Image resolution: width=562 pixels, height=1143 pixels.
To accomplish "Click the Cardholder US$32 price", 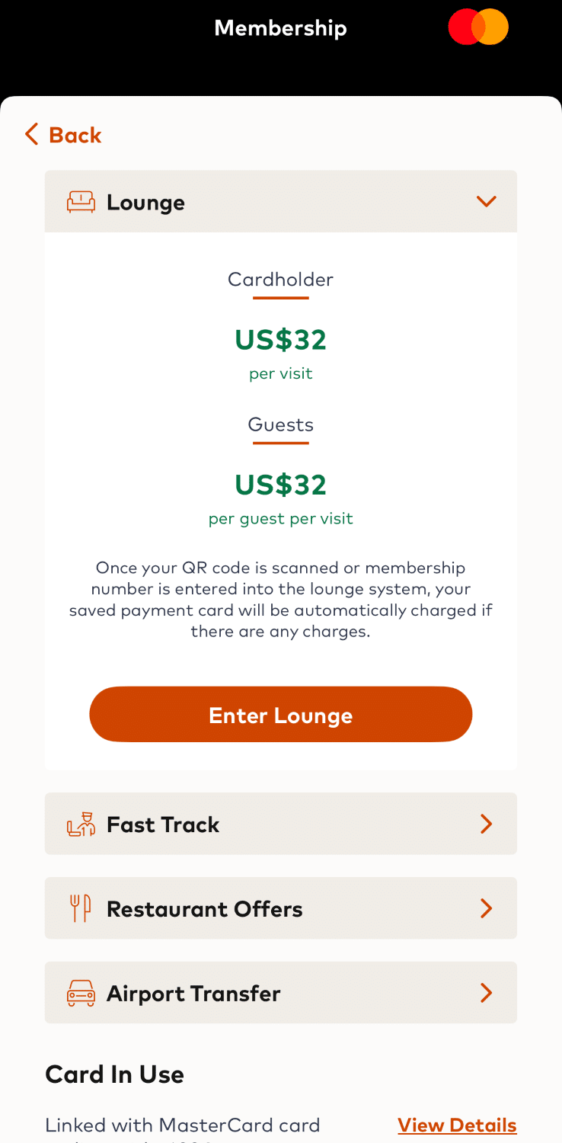I will [x=280, y=340].
